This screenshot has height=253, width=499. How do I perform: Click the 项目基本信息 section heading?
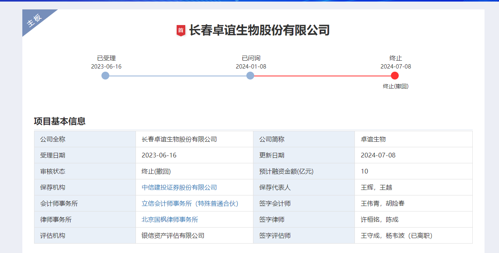[x=60, y=121]
